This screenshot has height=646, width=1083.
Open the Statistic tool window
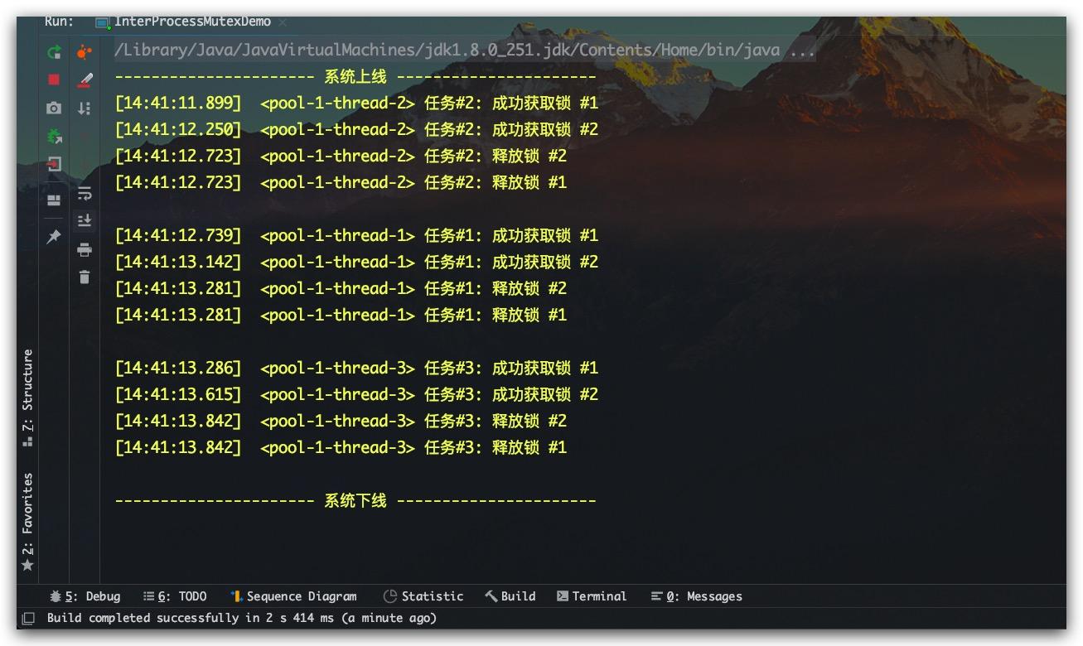423,596
